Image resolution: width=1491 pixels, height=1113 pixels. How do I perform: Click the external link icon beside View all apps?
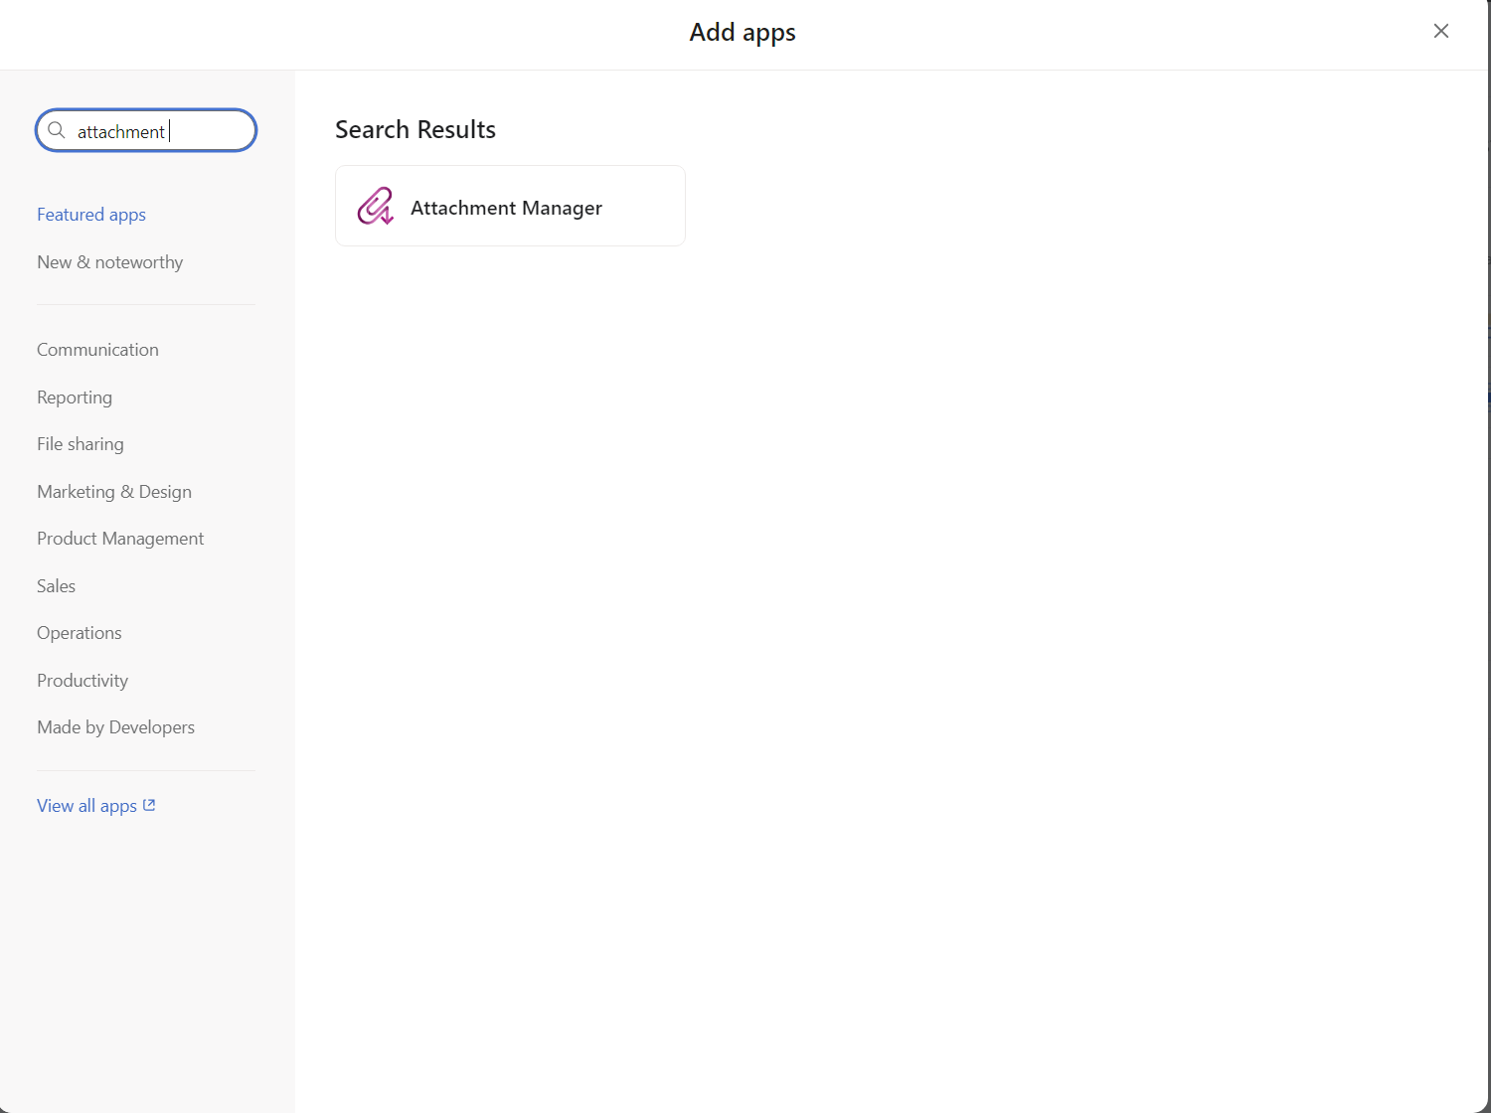pos(149,805)
